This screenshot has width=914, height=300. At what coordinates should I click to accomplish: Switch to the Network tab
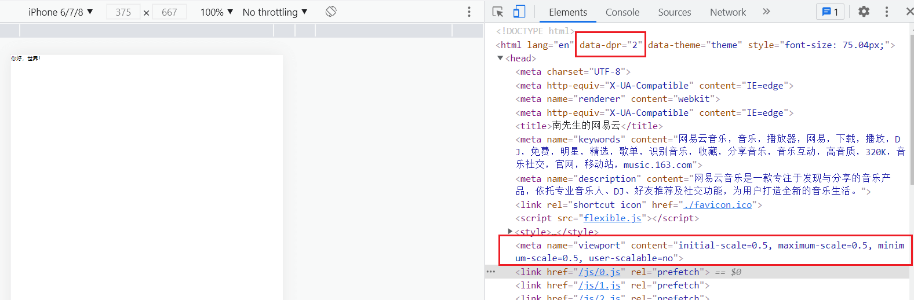[x=728, y=12]
